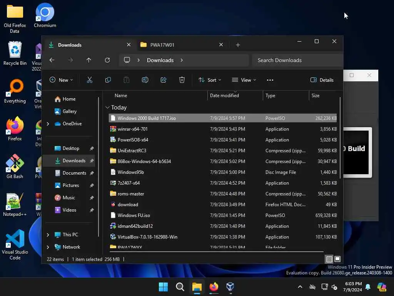Screen dimensions: 394x296
Task: Select Visual Studio Code desktop shortcut
Action: tap(15, 245)
